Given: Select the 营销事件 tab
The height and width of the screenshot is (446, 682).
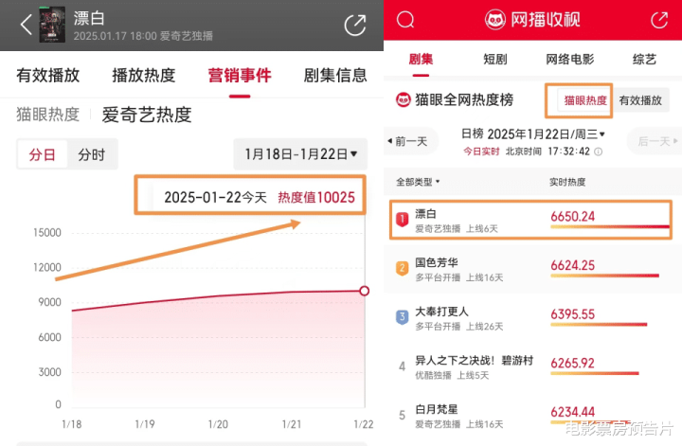Looking at the screenshot, I should (240, 75).
